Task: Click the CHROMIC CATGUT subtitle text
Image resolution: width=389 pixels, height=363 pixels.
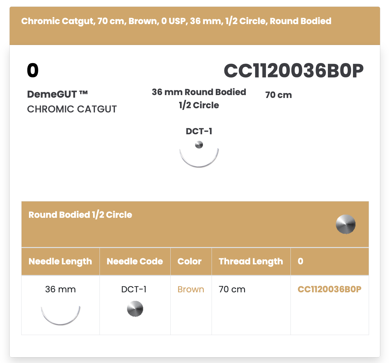Action: 72,109
